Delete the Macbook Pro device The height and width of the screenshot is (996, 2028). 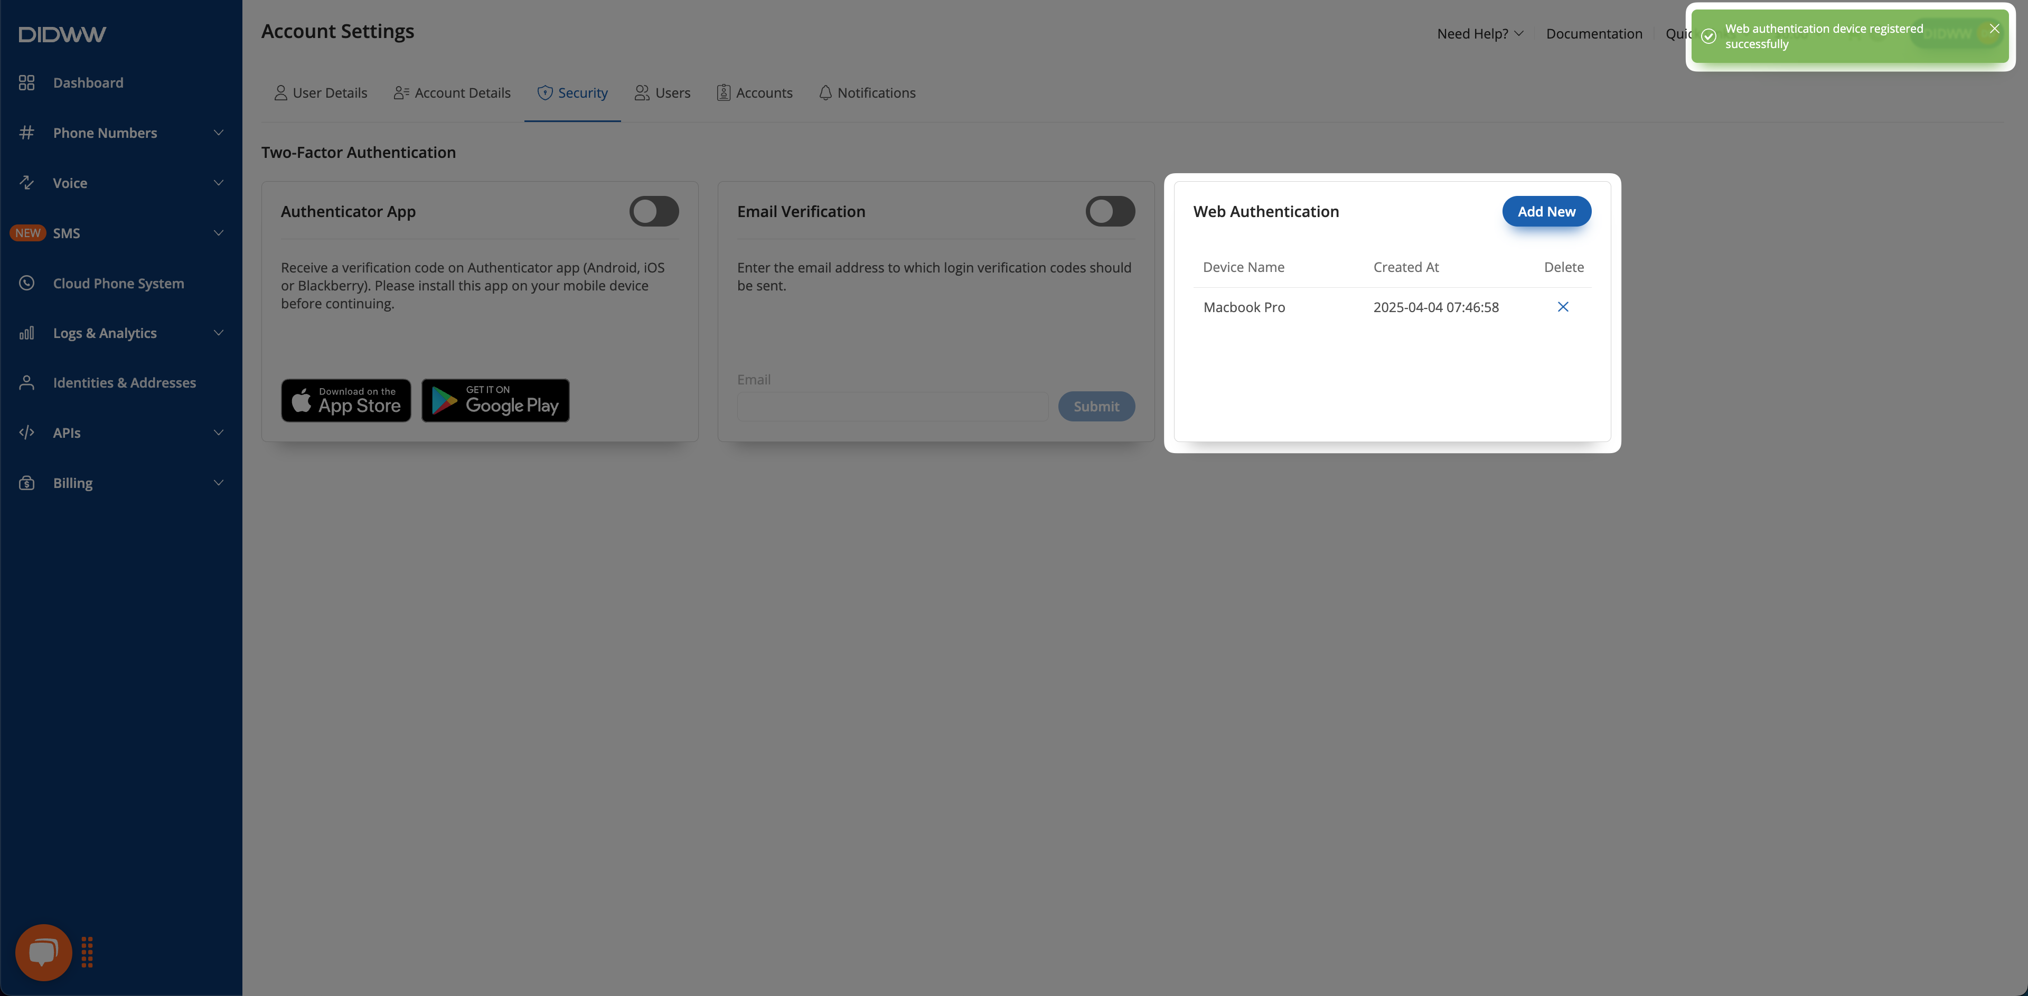[1563, 307]
